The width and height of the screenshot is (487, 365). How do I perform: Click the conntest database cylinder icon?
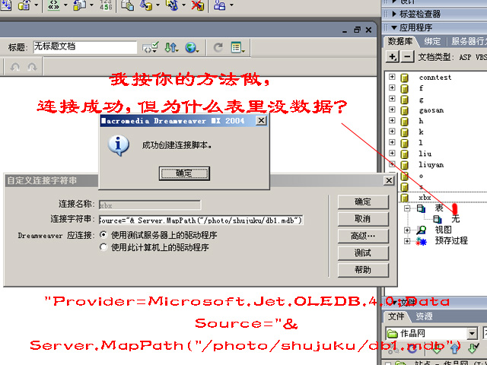pos(404,78)
